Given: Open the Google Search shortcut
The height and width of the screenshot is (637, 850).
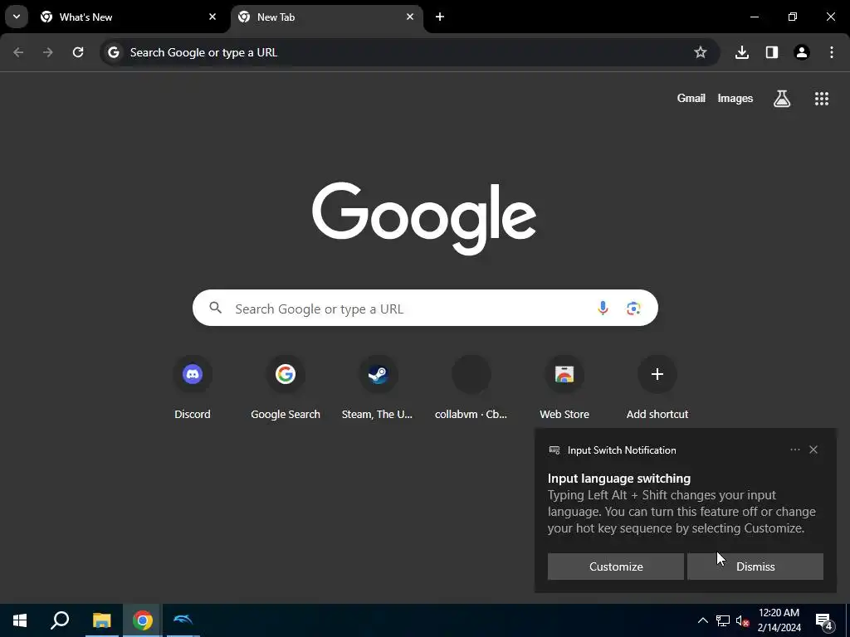Looking at the screenshot, I should click(x=286, y=388).
